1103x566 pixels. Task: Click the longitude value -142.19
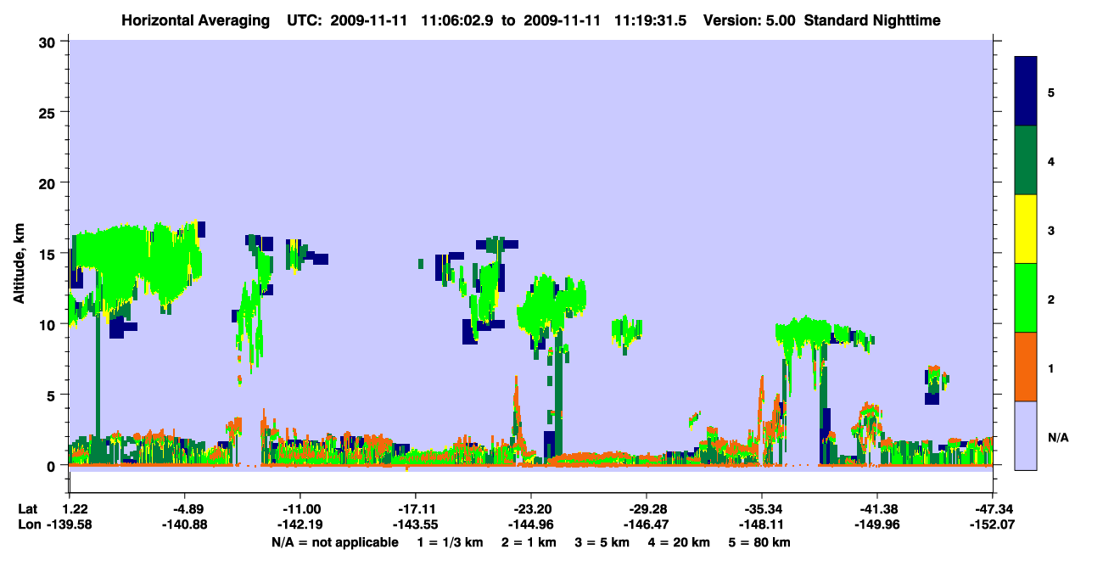pos(300,524)
